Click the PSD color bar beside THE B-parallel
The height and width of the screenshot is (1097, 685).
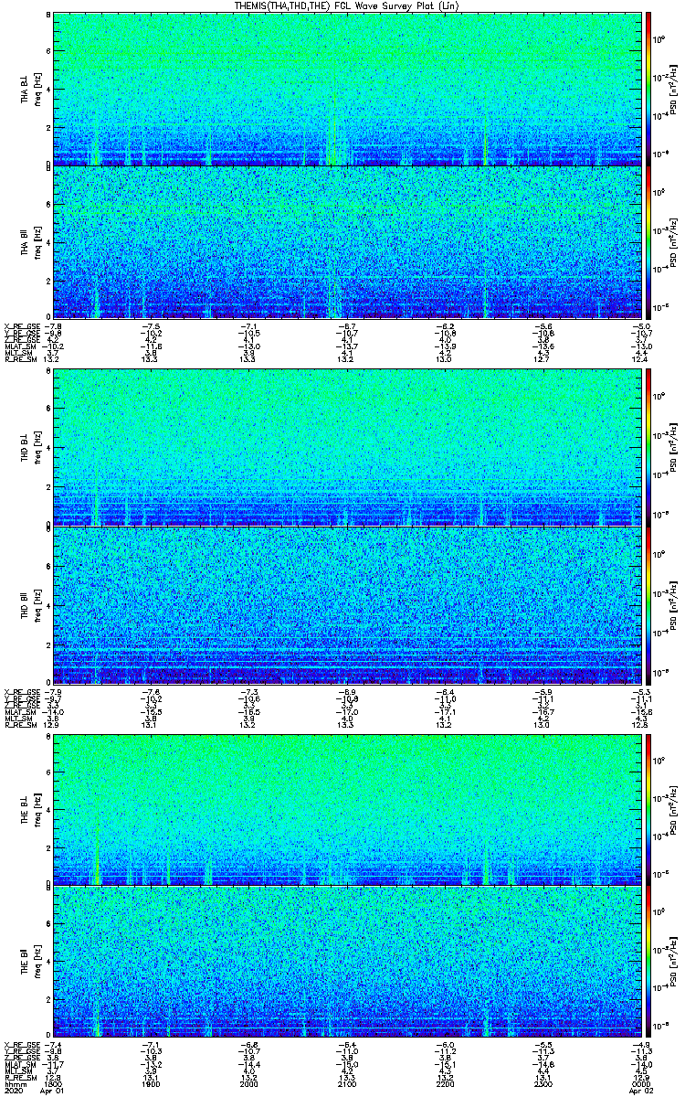648,963
